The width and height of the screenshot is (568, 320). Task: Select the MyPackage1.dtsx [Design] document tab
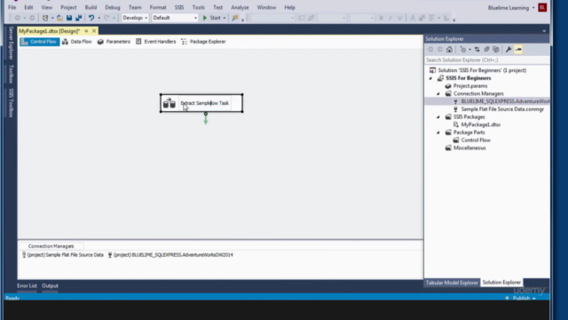pos(50,31)
